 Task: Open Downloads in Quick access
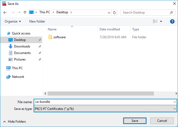click(22, 46)
